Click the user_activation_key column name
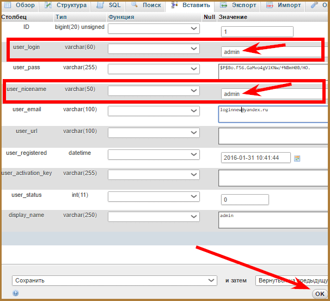 click(27, 173)
